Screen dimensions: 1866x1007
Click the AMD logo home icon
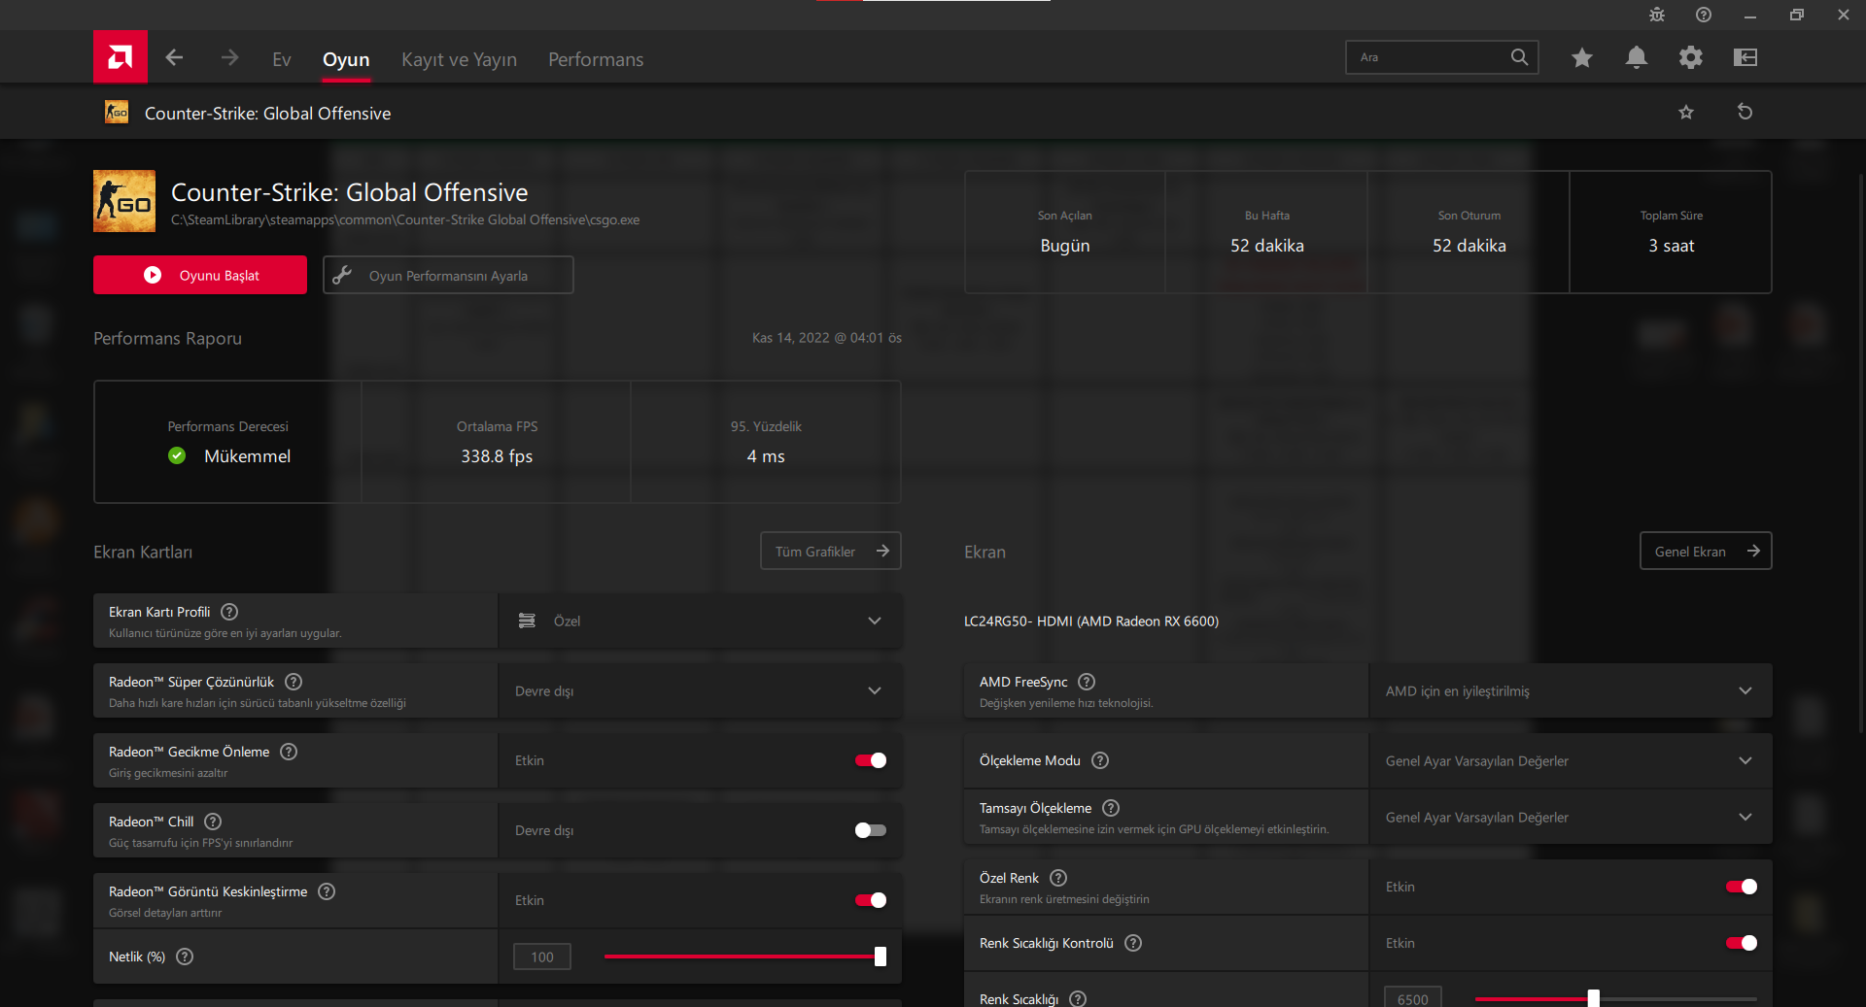[x=121, y=57]
